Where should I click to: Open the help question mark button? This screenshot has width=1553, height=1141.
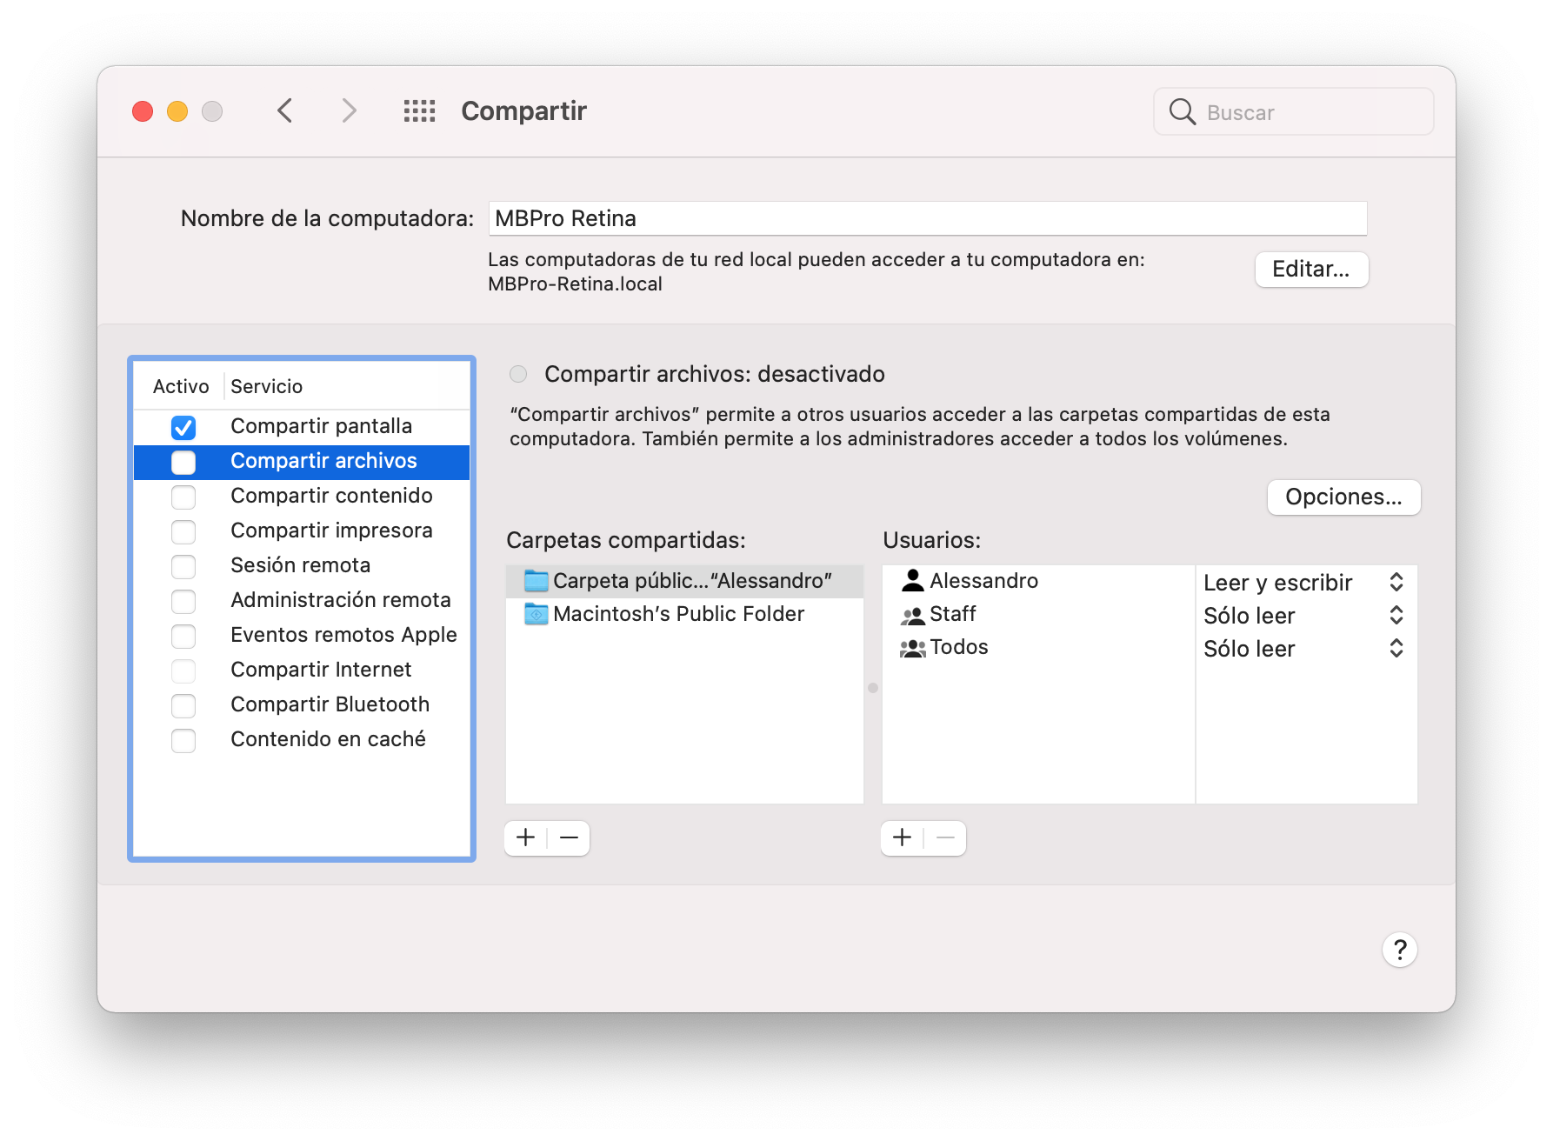(1399, 950)
